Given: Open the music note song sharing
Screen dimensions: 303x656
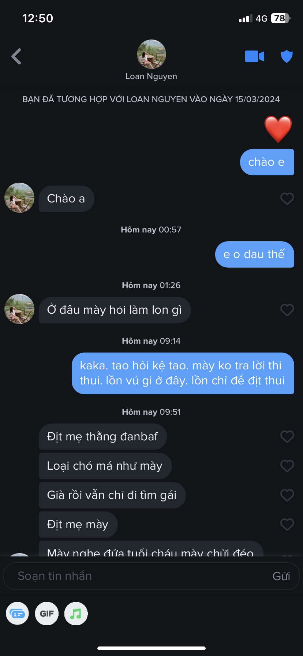Looking at the screenshot, I should [x=76, y=614].
